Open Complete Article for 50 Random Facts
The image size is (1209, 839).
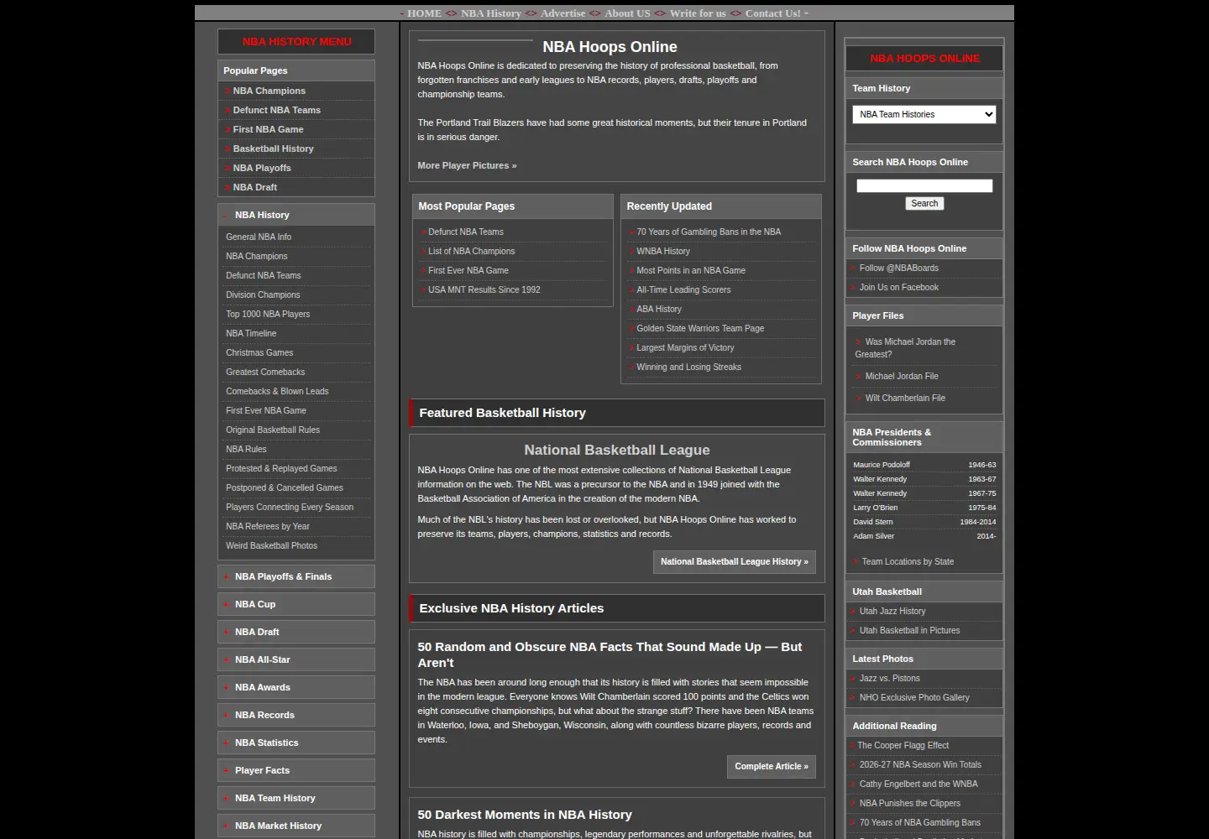[x=771, y=767]
